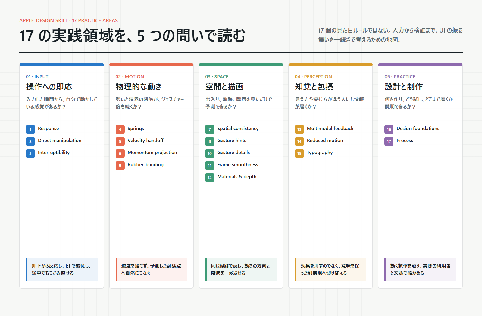Click the number 10 badge beside Gesture details
482x316 pixels.
(210, 153)
